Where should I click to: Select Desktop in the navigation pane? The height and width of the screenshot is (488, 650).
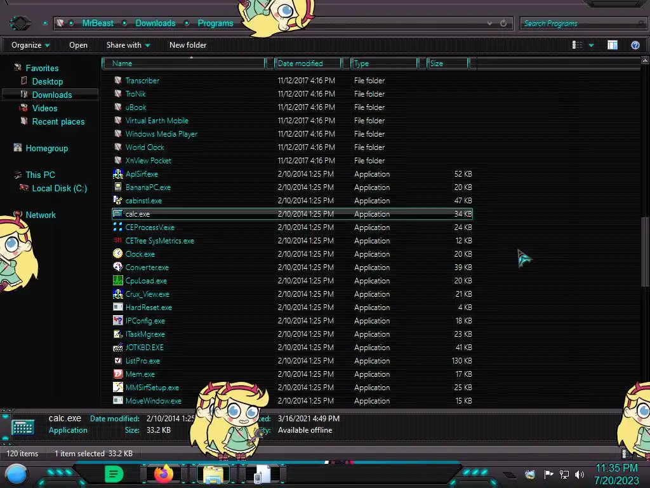point(47,81)
